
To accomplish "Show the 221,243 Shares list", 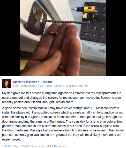I will 56,146.
